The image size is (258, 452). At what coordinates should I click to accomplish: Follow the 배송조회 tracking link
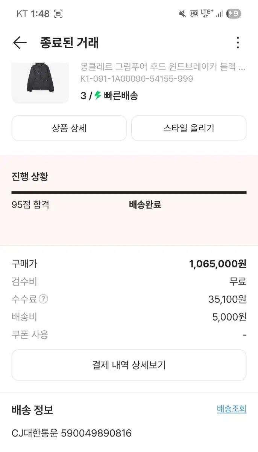231,409
